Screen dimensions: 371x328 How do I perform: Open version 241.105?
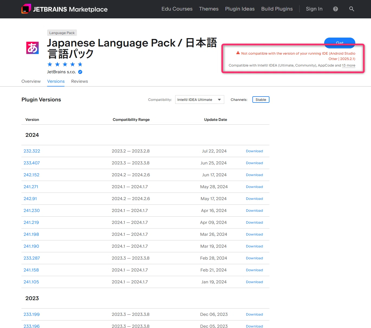pos(31,282)
